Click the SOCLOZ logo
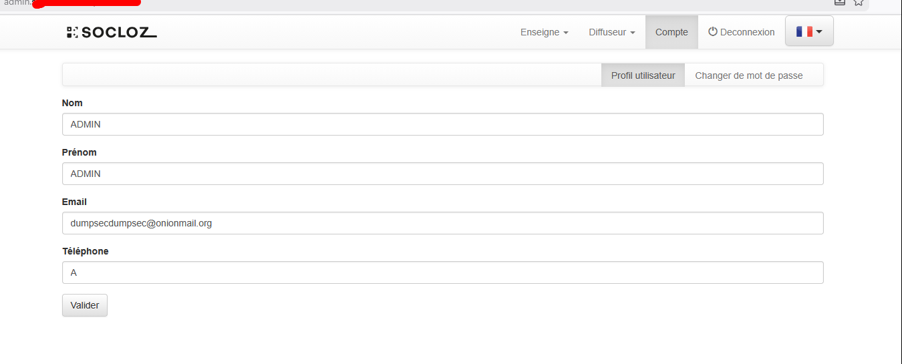 [x=112, y=32]
